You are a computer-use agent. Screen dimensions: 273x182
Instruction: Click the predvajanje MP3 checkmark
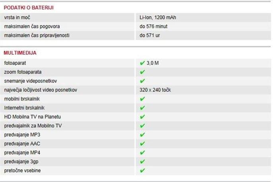pyautogui.click(x=142, y=135)
